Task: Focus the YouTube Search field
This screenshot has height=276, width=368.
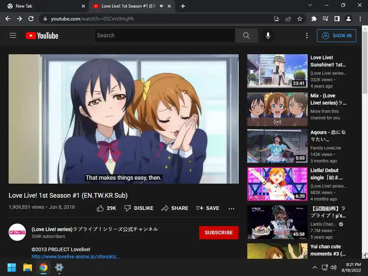Action: 165,36
